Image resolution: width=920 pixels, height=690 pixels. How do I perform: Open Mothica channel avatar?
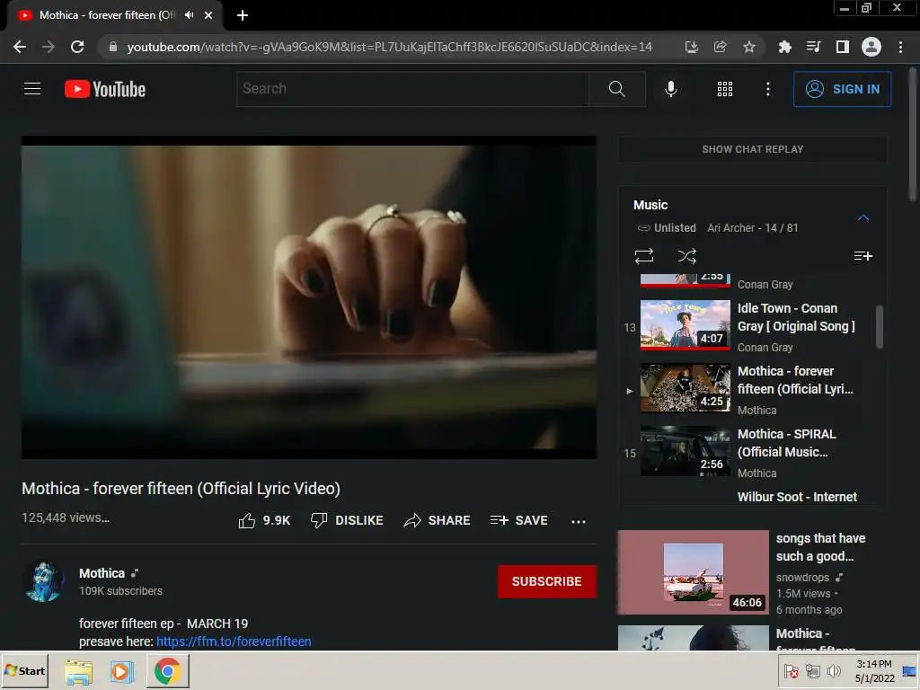(43, 581)
